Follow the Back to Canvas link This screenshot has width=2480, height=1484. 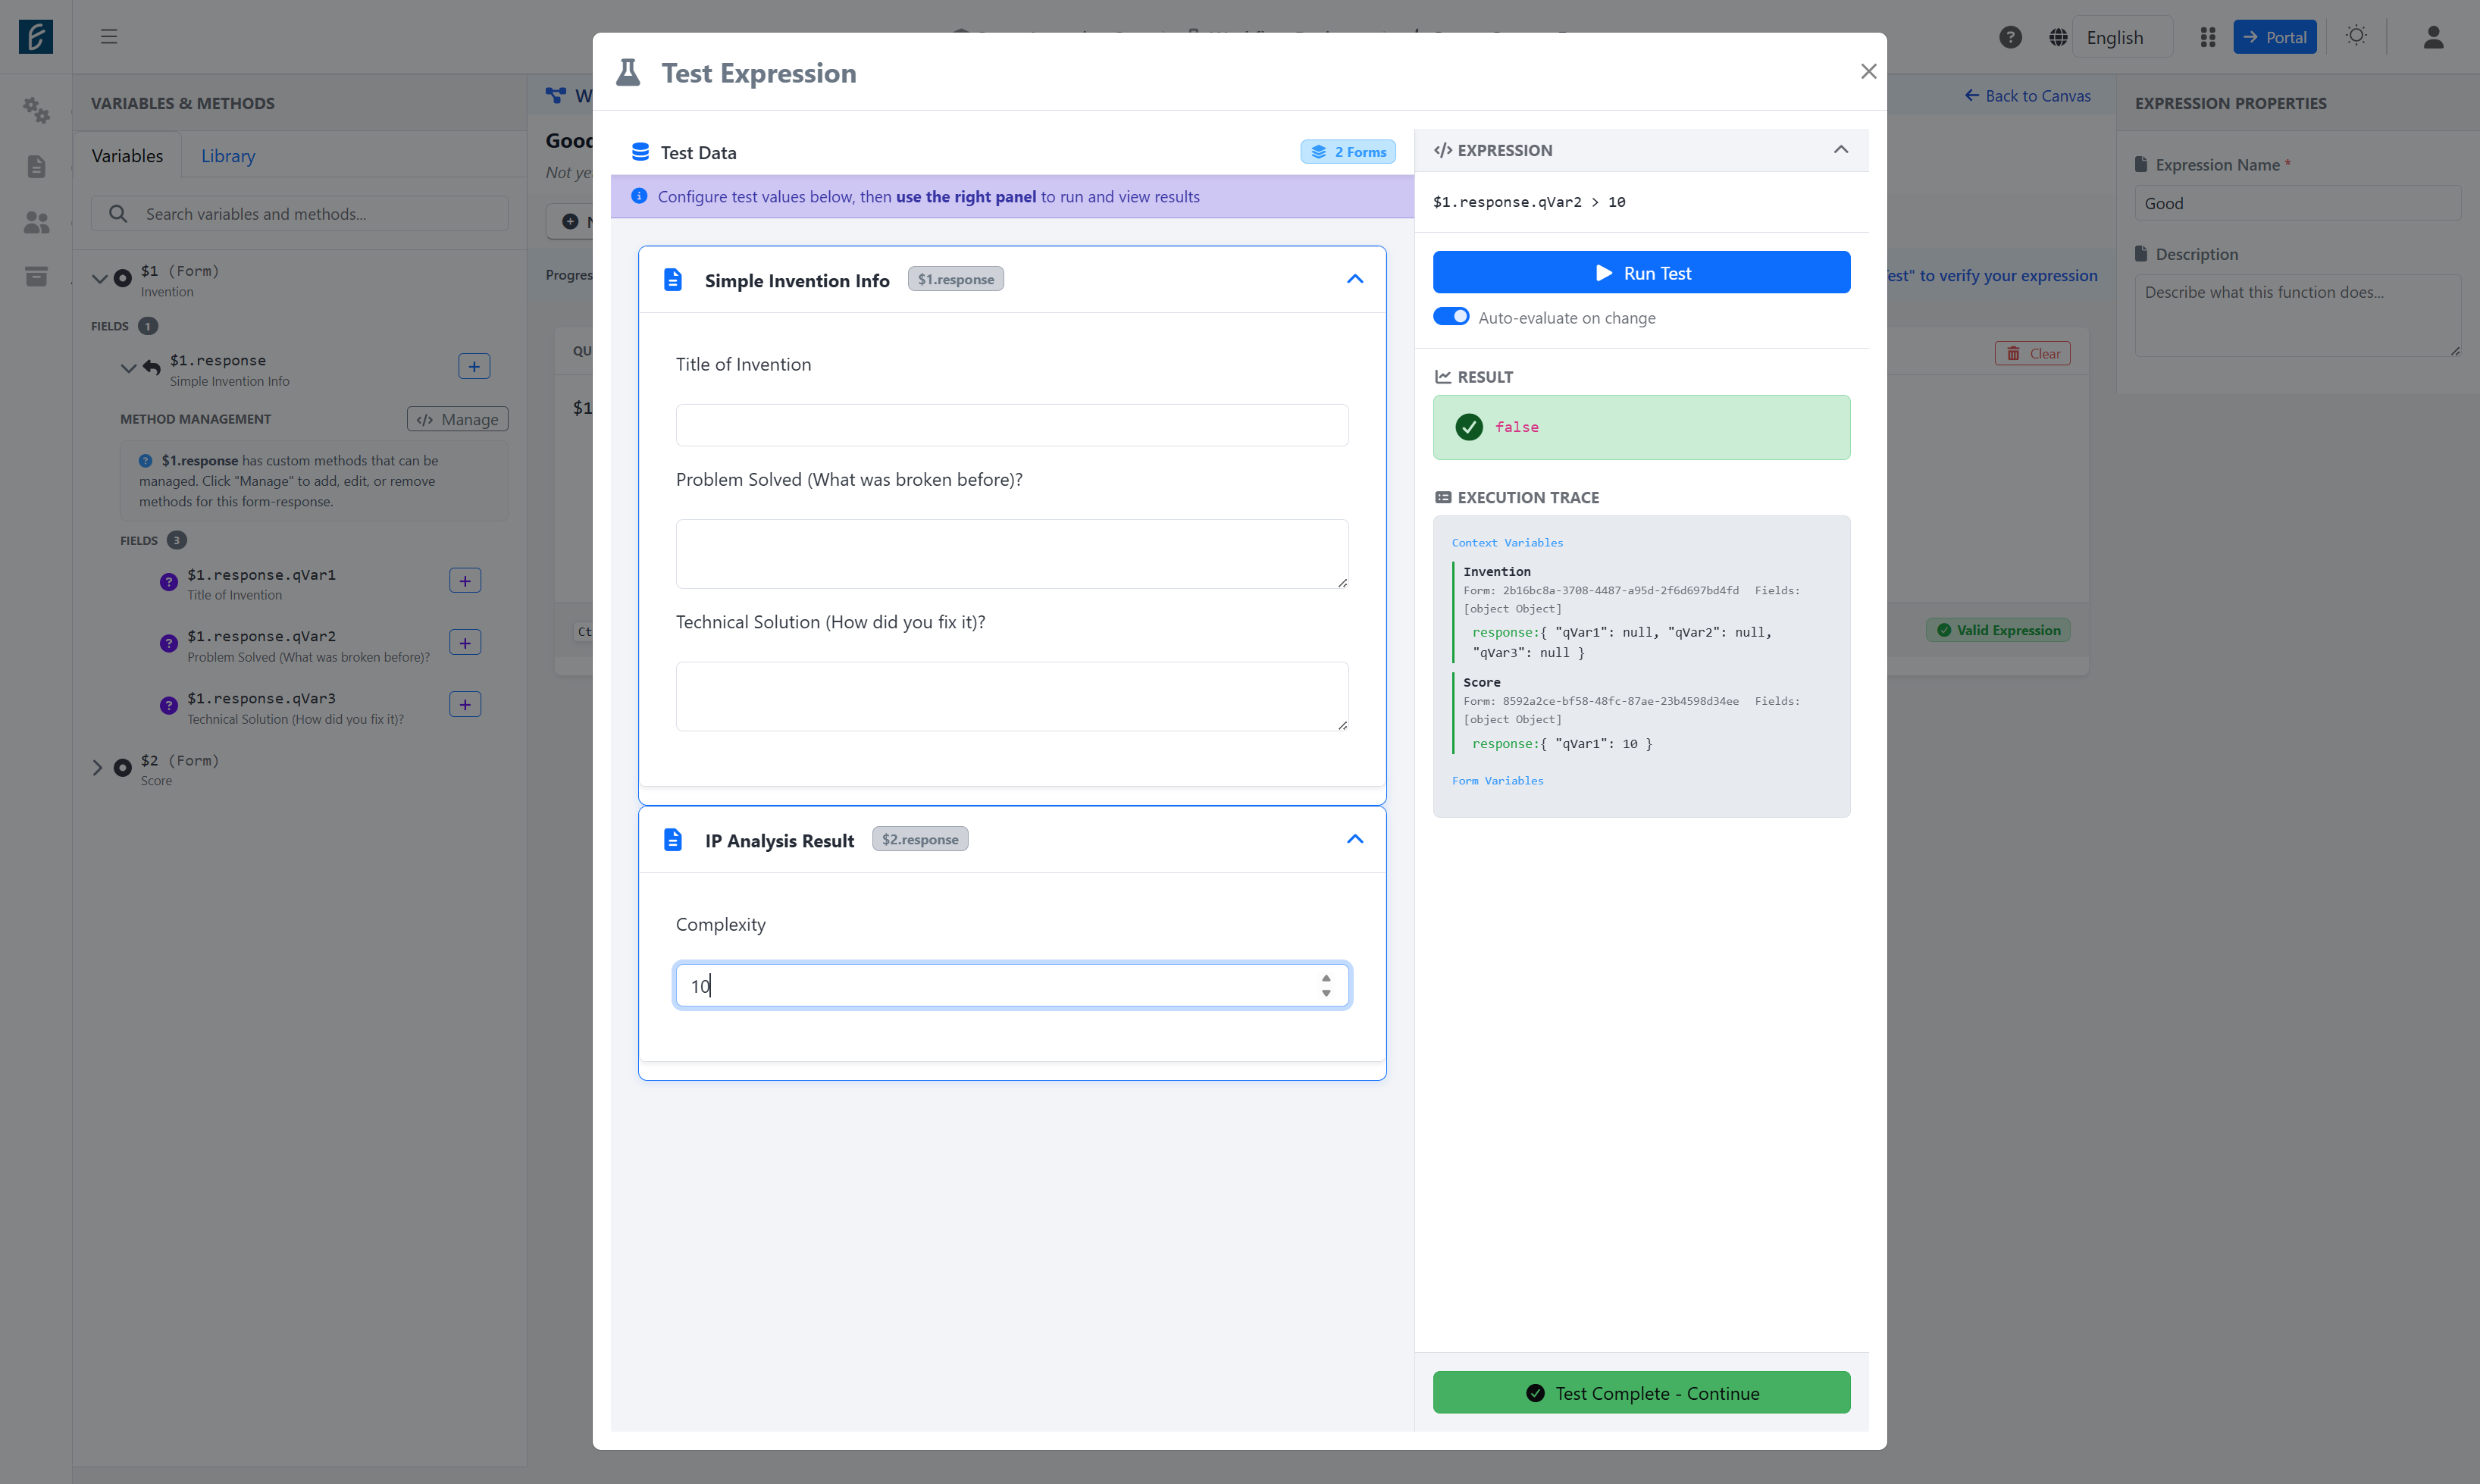click(x=2027, y=96)
